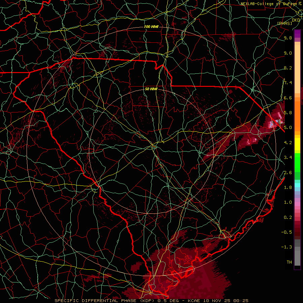This screenshot has width=303, height=303.
Task: Click the 9.0 value on the color scale
Action: 288,53
